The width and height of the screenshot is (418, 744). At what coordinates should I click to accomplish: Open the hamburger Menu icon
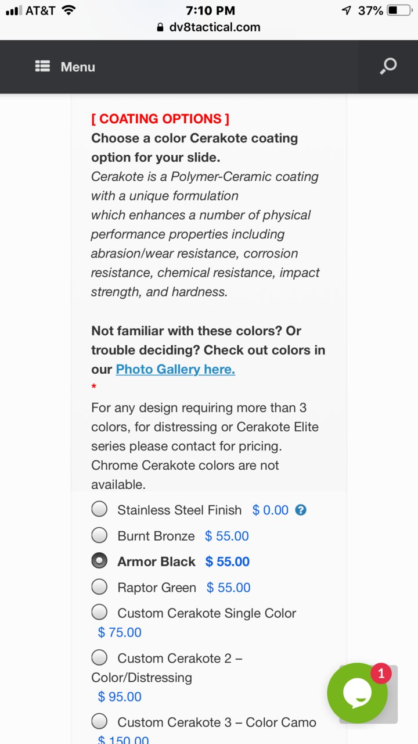pyautogui.click(x=42, y=66)
